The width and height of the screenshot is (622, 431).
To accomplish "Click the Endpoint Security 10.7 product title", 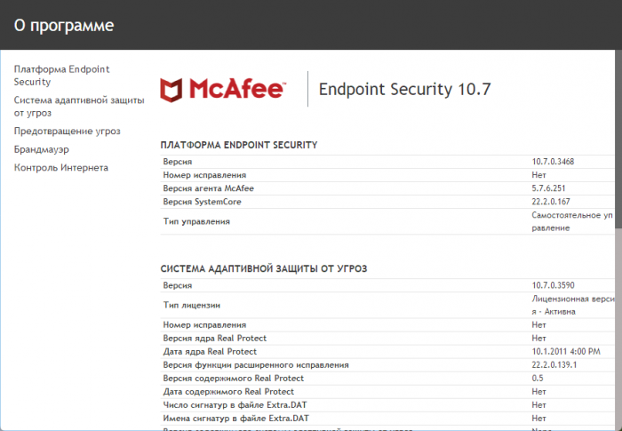I will coord(404,89).
